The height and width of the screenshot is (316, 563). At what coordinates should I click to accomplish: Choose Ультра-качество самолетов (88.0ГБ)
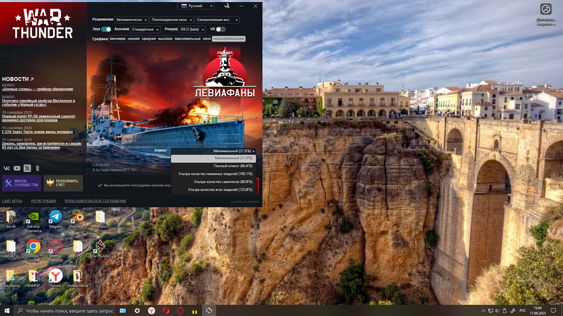(x=213, y=182)
